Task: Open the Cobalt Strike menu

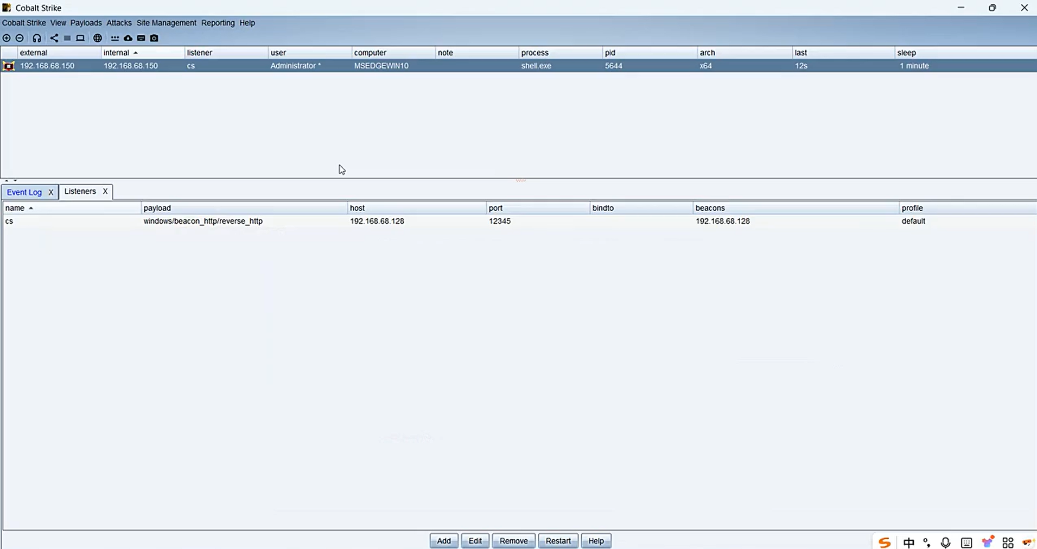Action: point(24,23)
